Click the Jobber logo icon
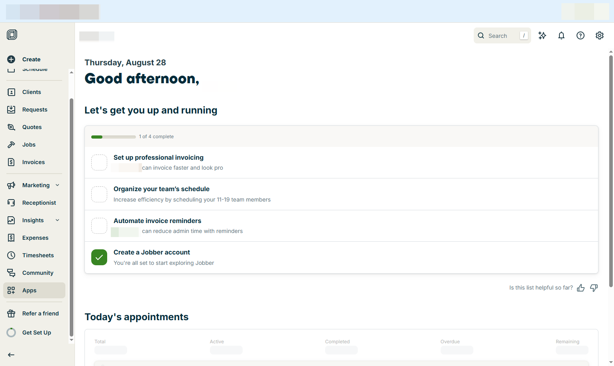614x366 pixels. [x=12, y=35]
